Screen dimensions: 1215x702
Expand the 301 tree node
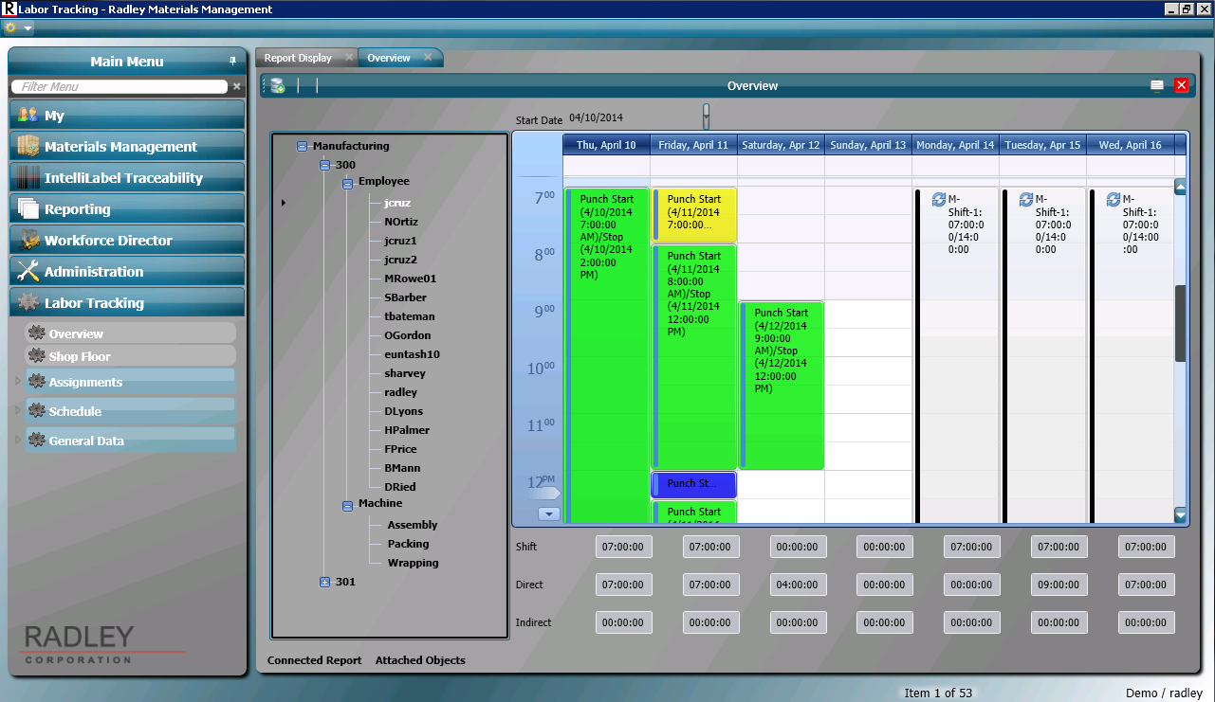pyautogui.click(x=325, y=583)
